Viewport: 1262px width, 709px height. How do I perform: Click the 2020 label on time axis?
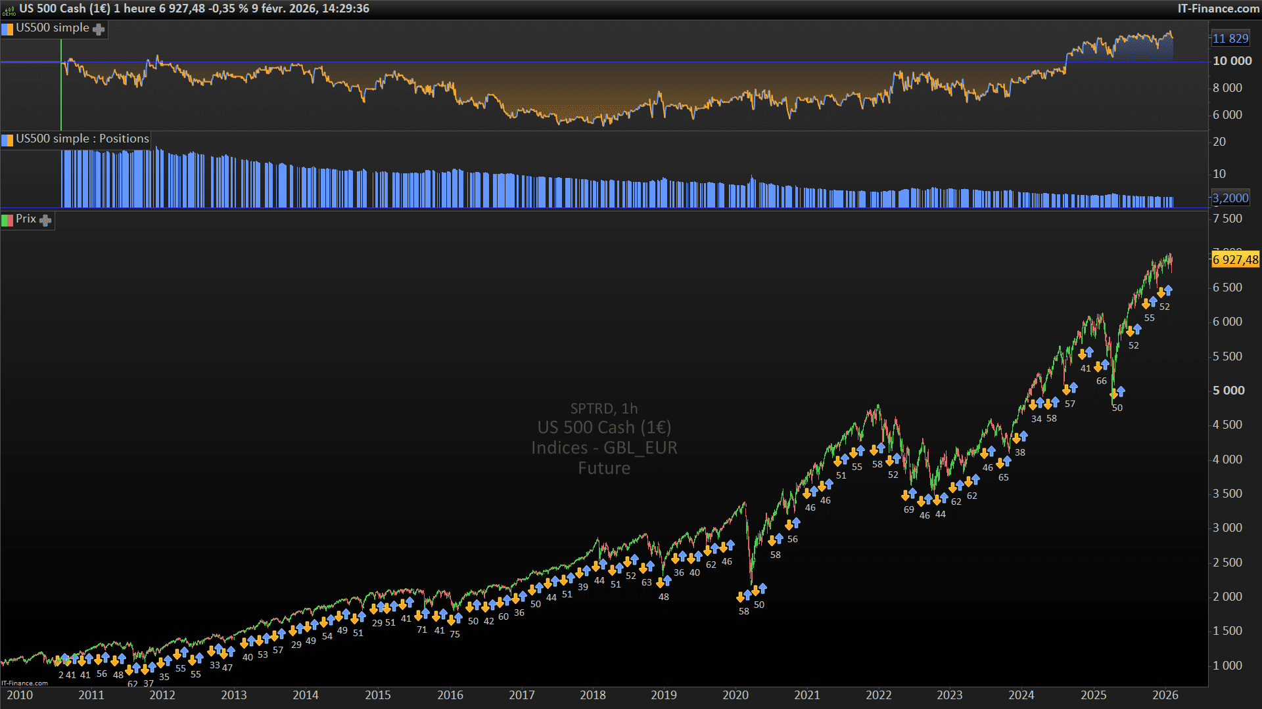point(735,695)
